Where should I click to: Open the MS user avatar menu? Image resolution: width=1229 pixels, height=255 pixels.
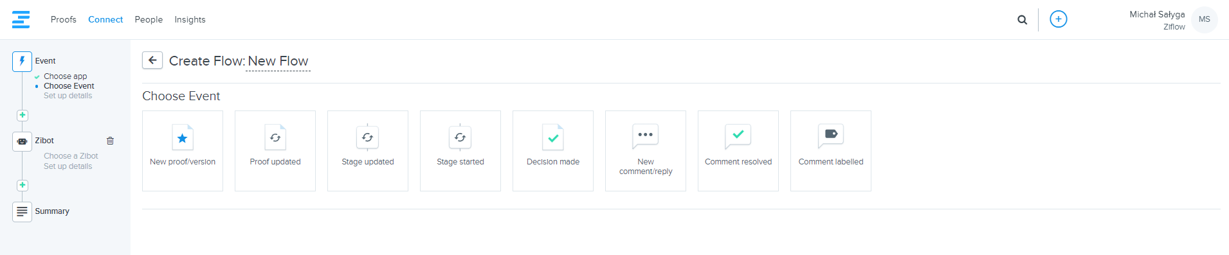[x=1204, y=19]
